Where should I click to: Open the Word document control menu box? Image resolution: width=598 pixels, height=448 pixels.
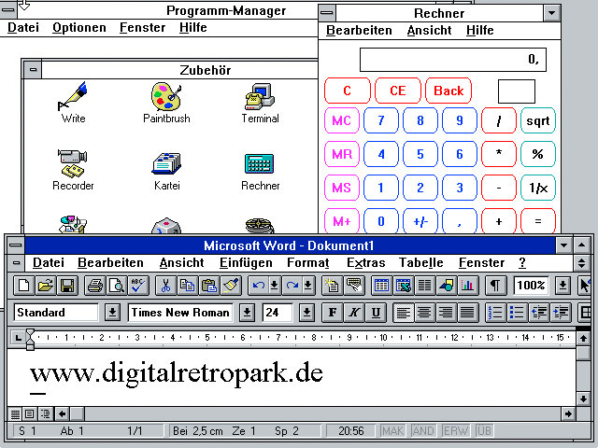(x=16, y=263)
